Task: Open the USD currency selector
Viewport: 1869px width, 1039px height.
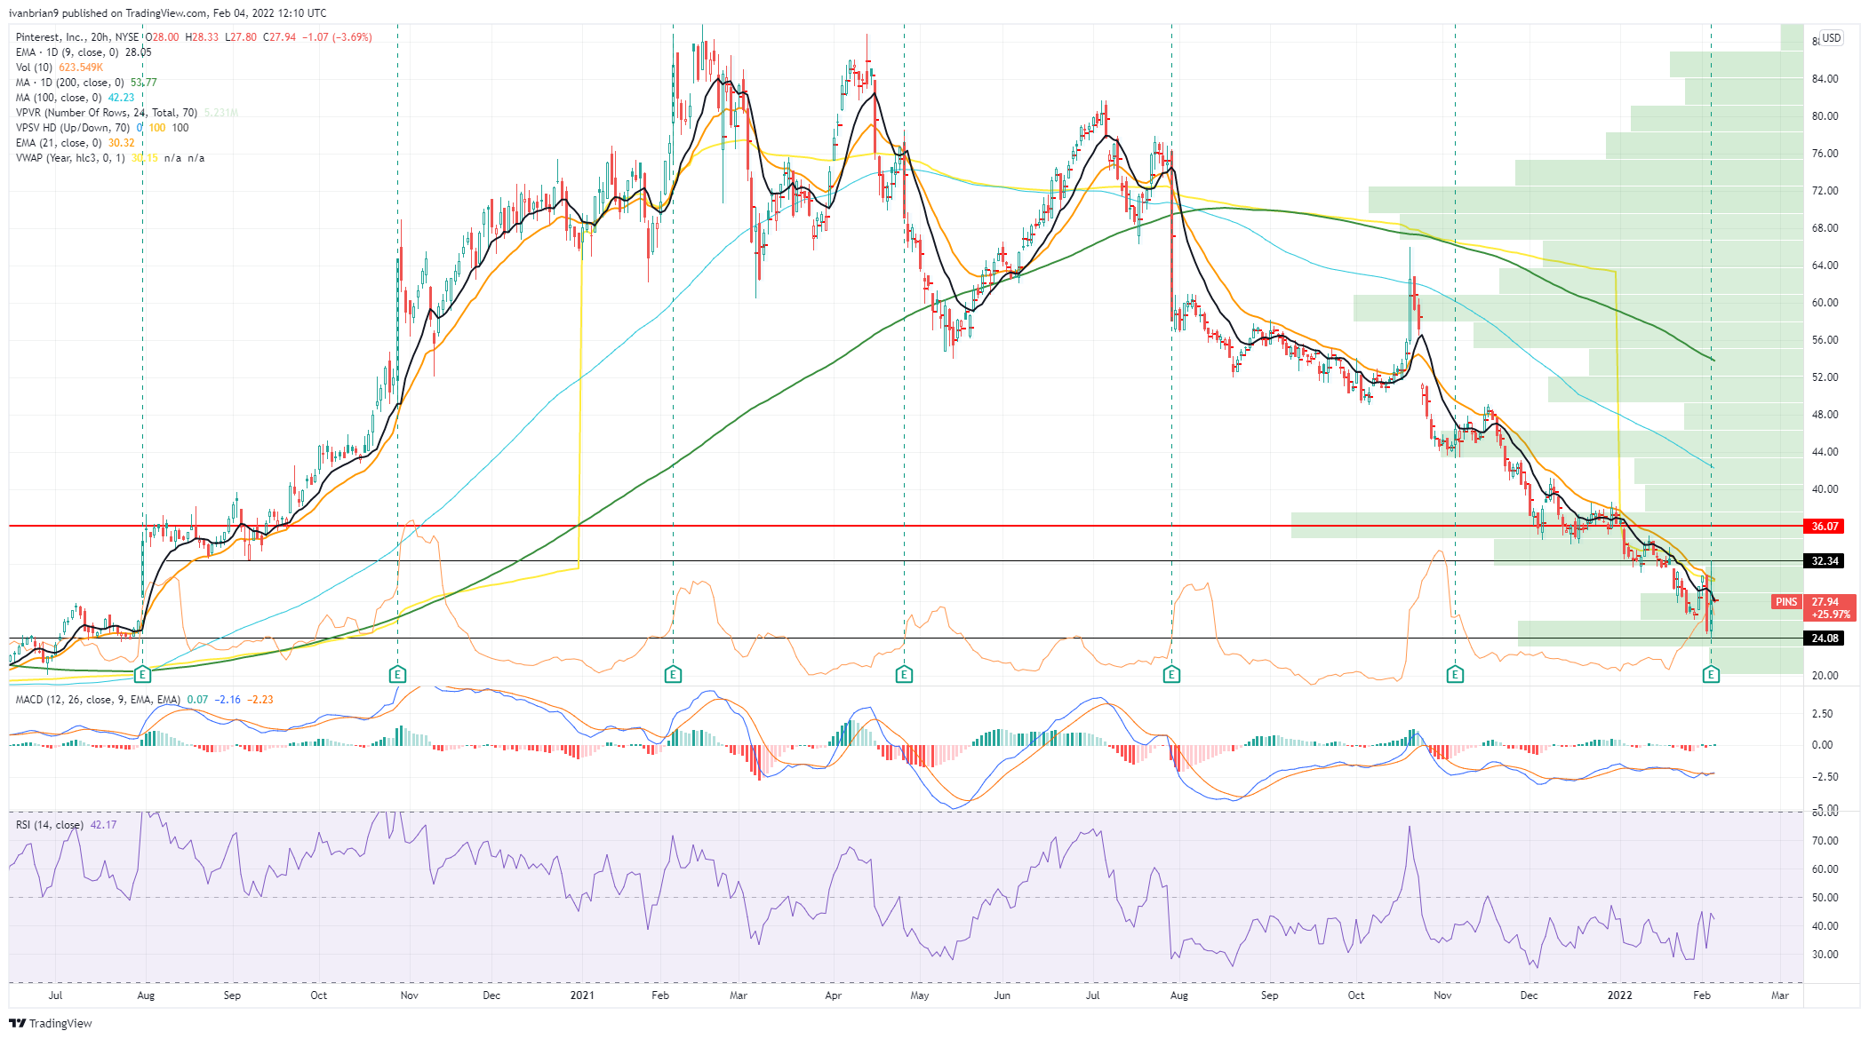Action: [1832, 38]
